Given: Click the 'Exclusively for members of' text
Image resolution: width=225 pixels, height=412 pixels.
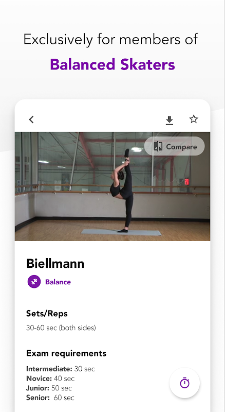Looking at the screenshot, I should [110, 40].
